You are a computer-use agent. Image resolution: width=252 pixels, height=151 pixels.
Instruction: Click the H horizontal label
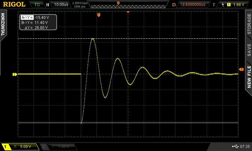point(48,5)
